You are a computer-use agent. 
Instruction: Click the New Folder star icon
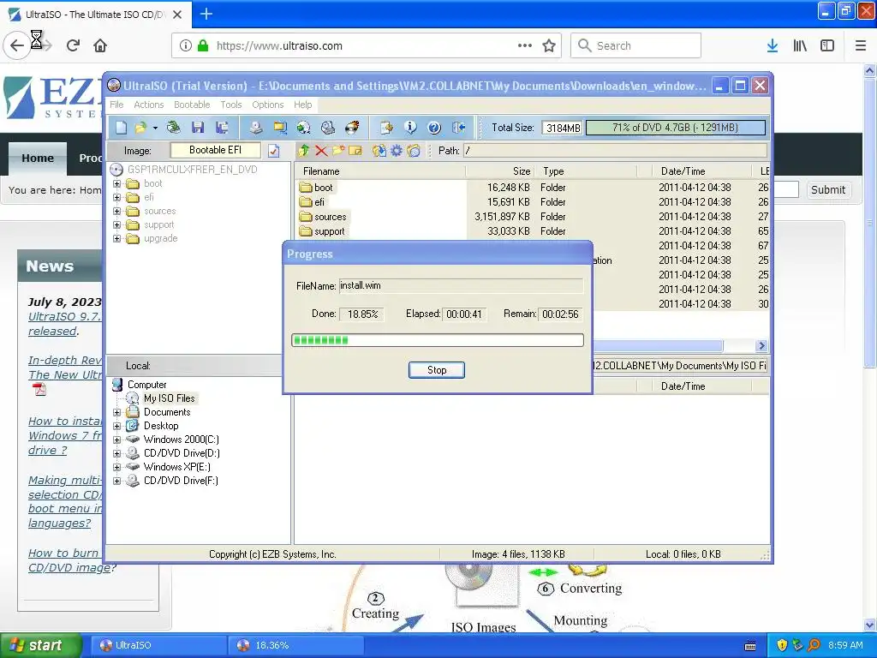(x=338, y=150)
